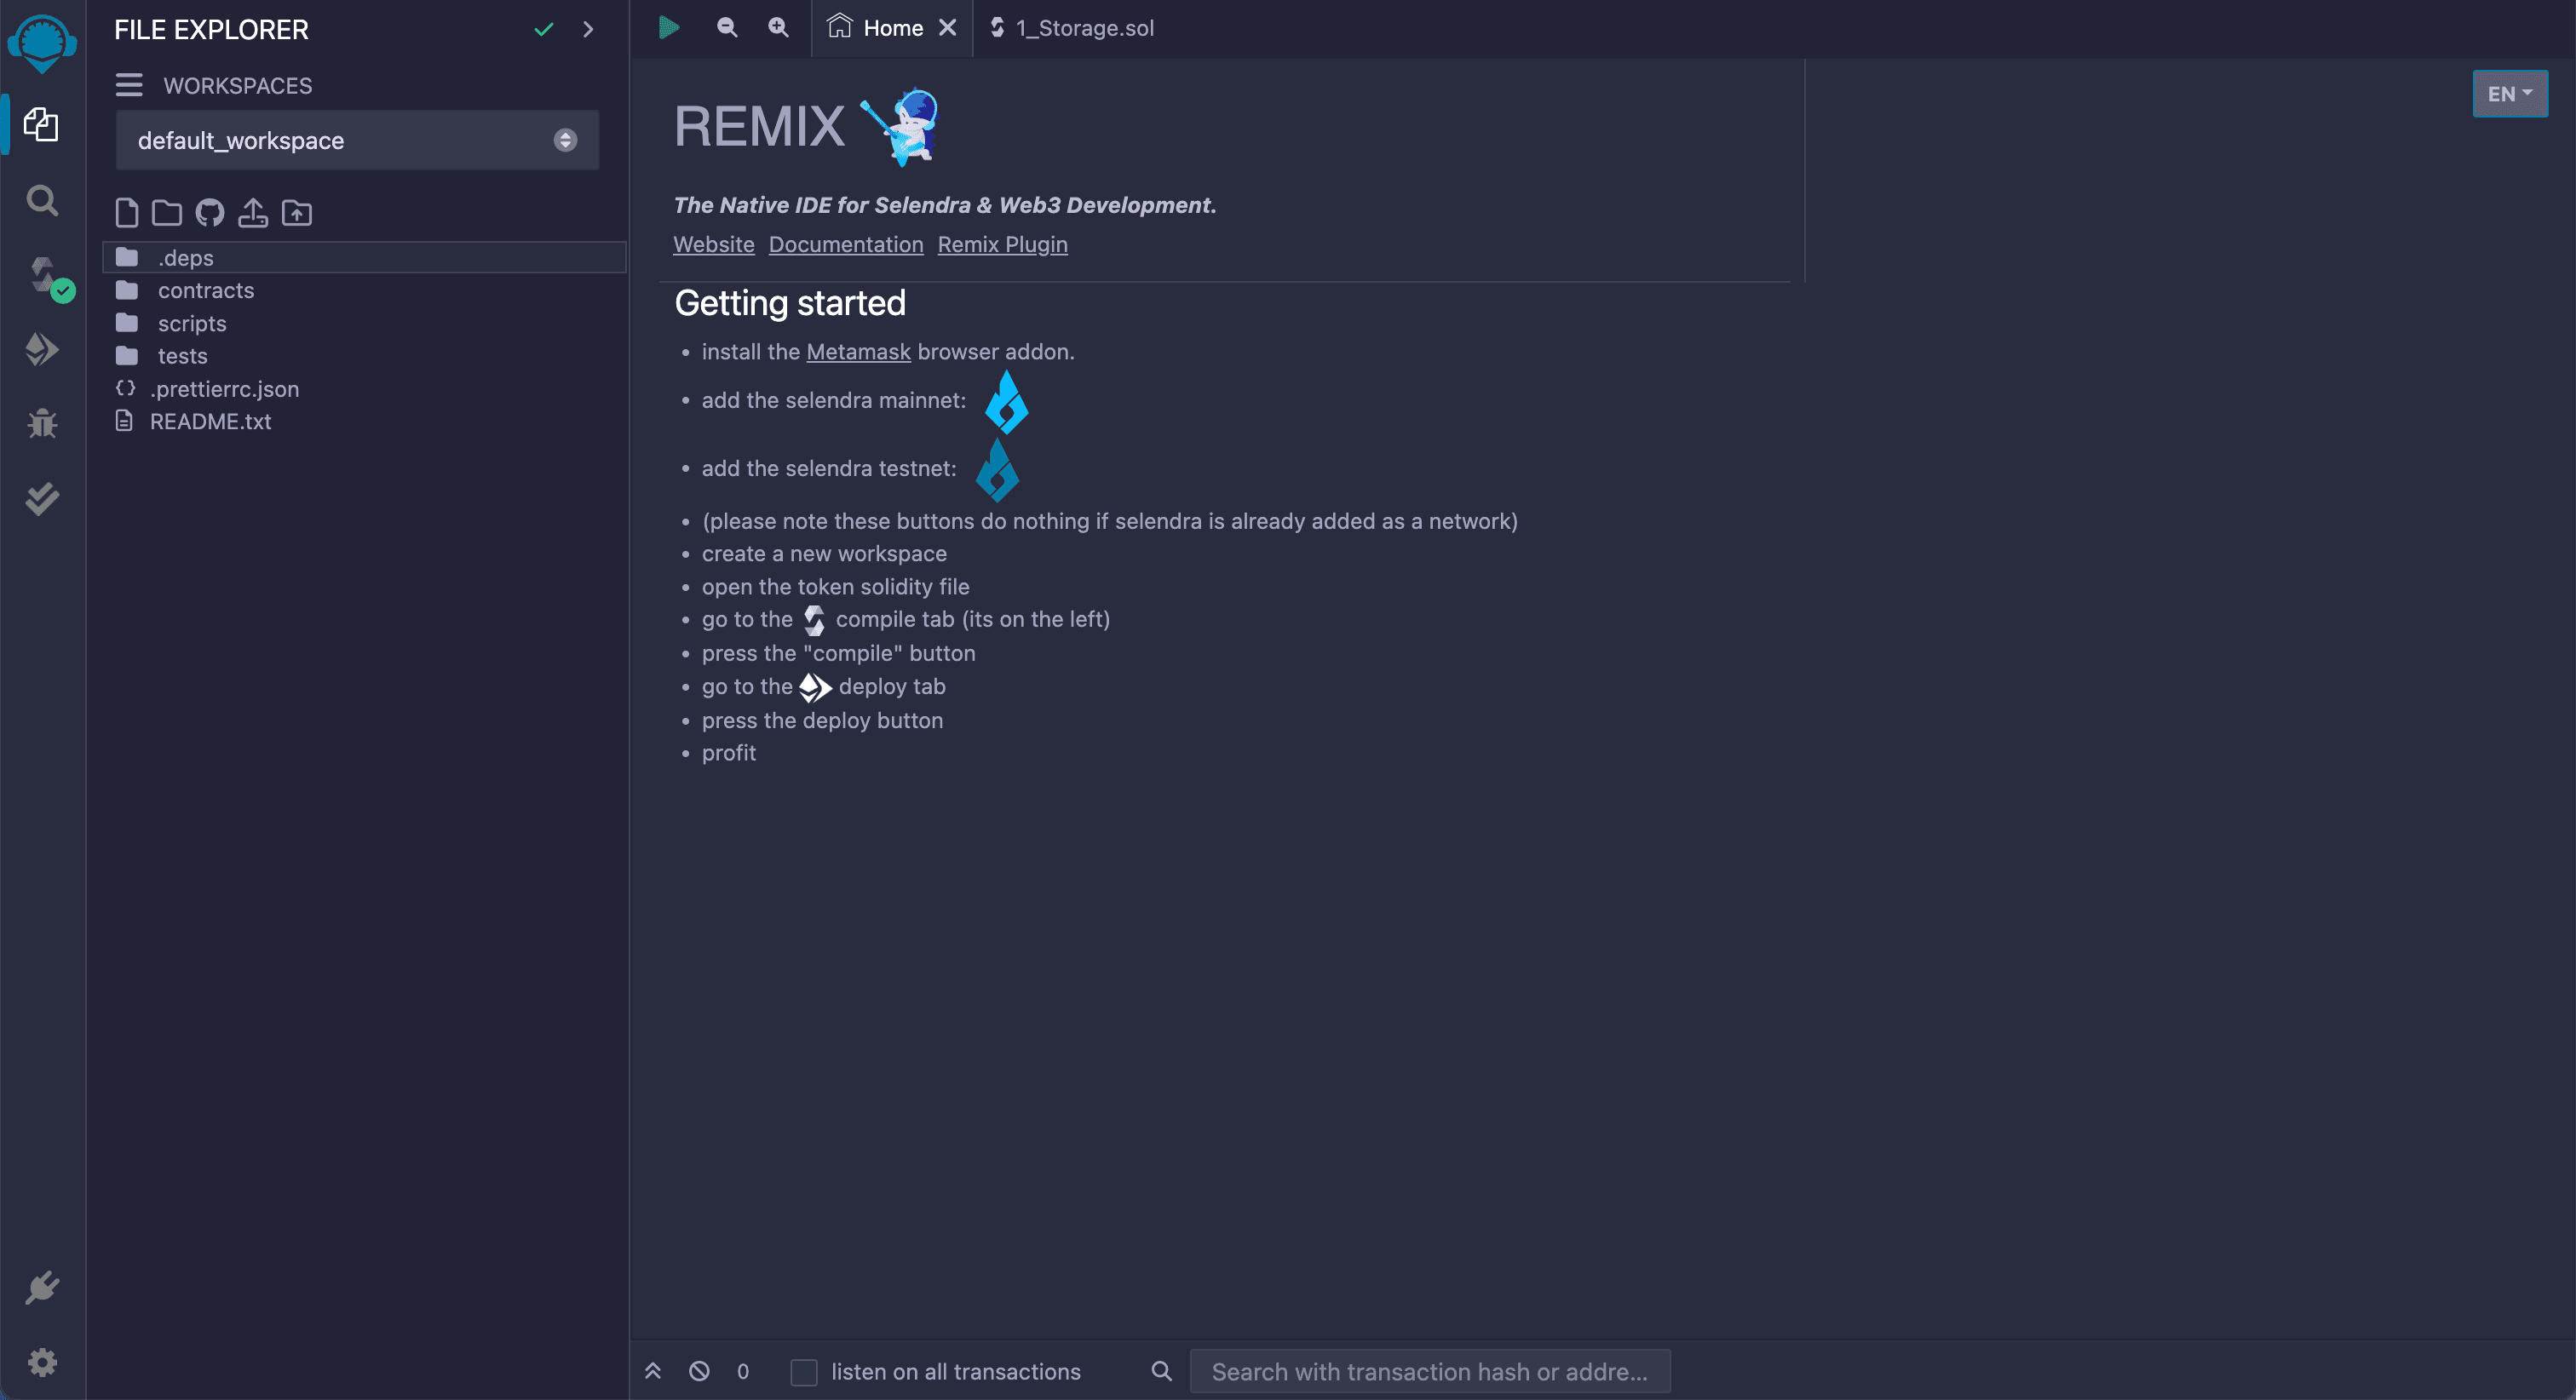
Task: Click the Metamask hyperlink
Action: coord(859,350)
